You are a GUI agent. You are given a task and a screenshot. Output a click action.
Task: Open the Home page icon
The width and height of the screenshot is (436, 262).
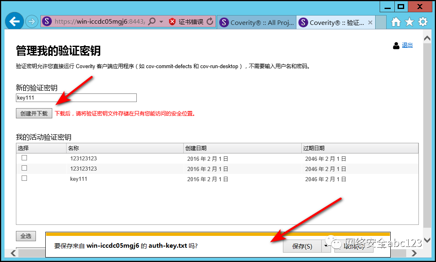(395, 22)
